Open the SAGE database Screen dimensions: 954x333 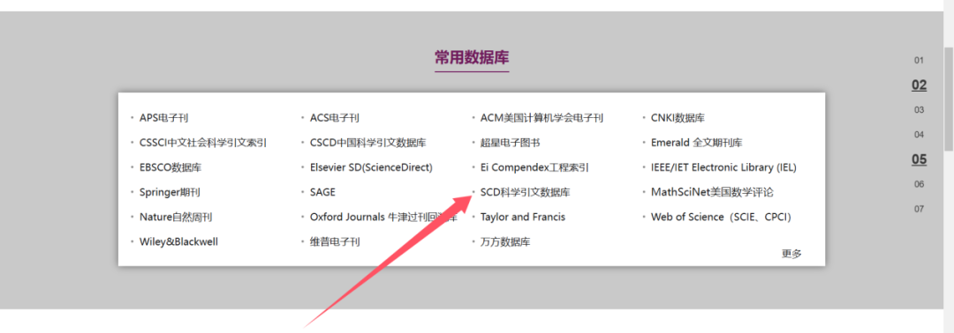(322, 192)
